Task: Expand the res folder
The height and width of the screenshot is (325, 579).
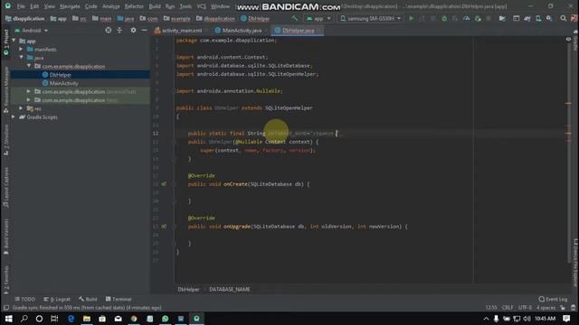Action: 21,108
